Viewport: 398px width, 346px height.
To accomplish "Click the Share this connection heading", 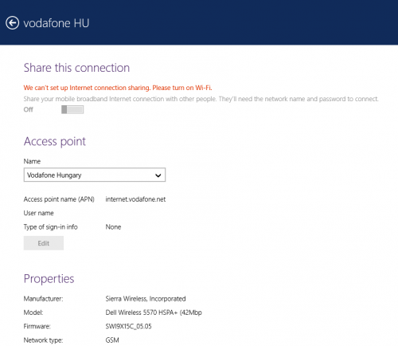I will pyautogui.click(x=76, y=68).
